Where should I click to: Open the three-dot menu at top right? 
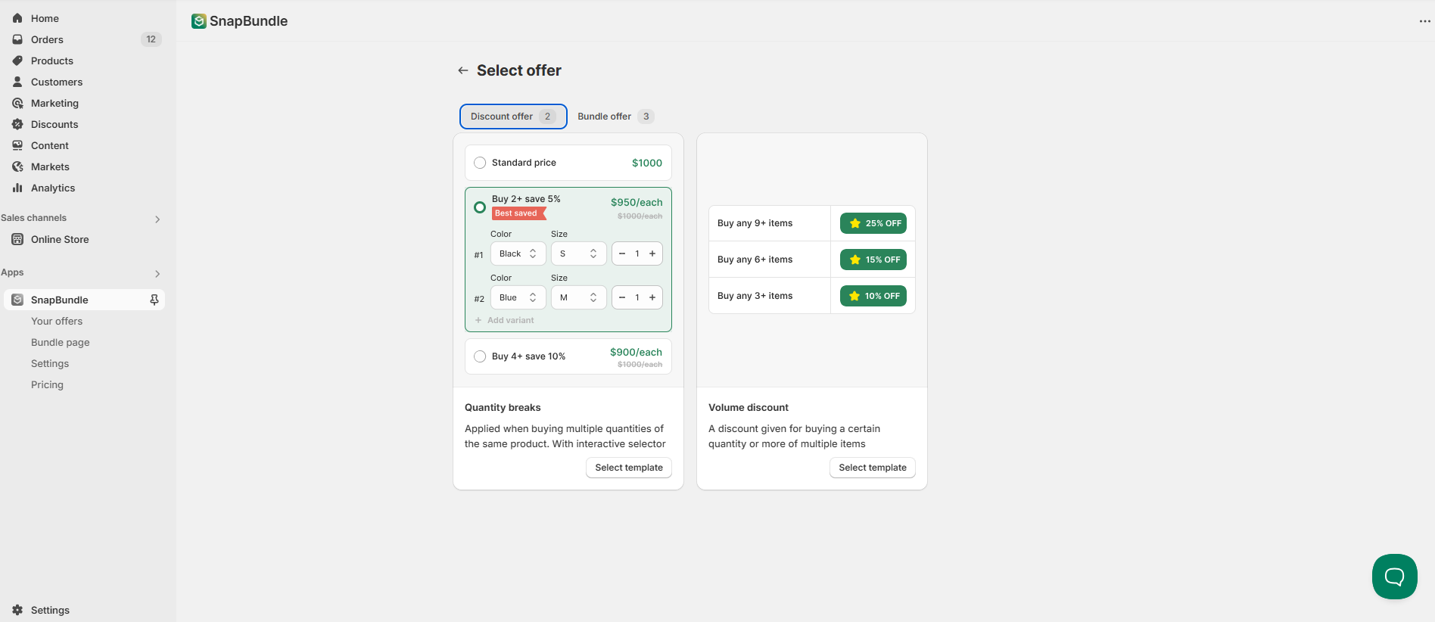[1424, 21]
